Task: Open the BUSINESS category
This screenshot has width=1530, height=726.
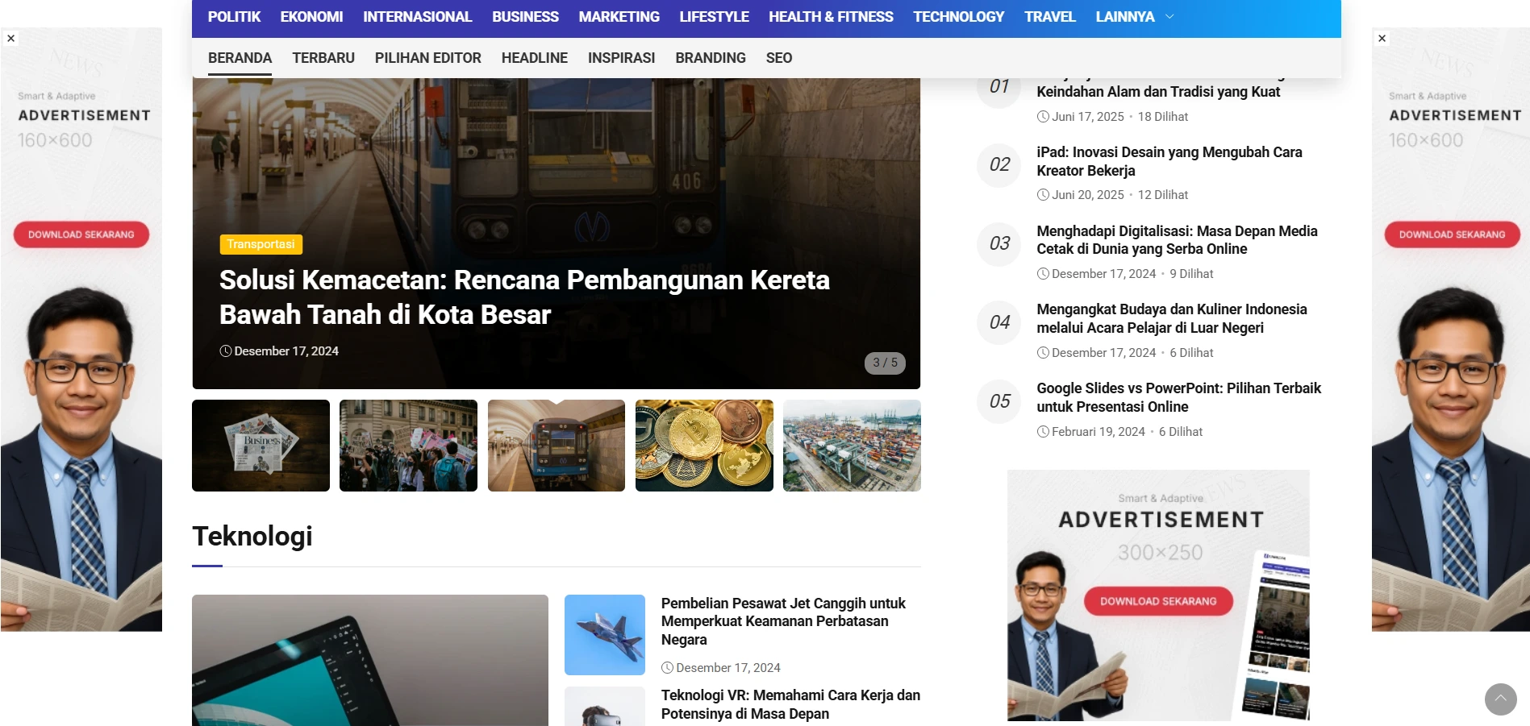Action: pos(525,17)
